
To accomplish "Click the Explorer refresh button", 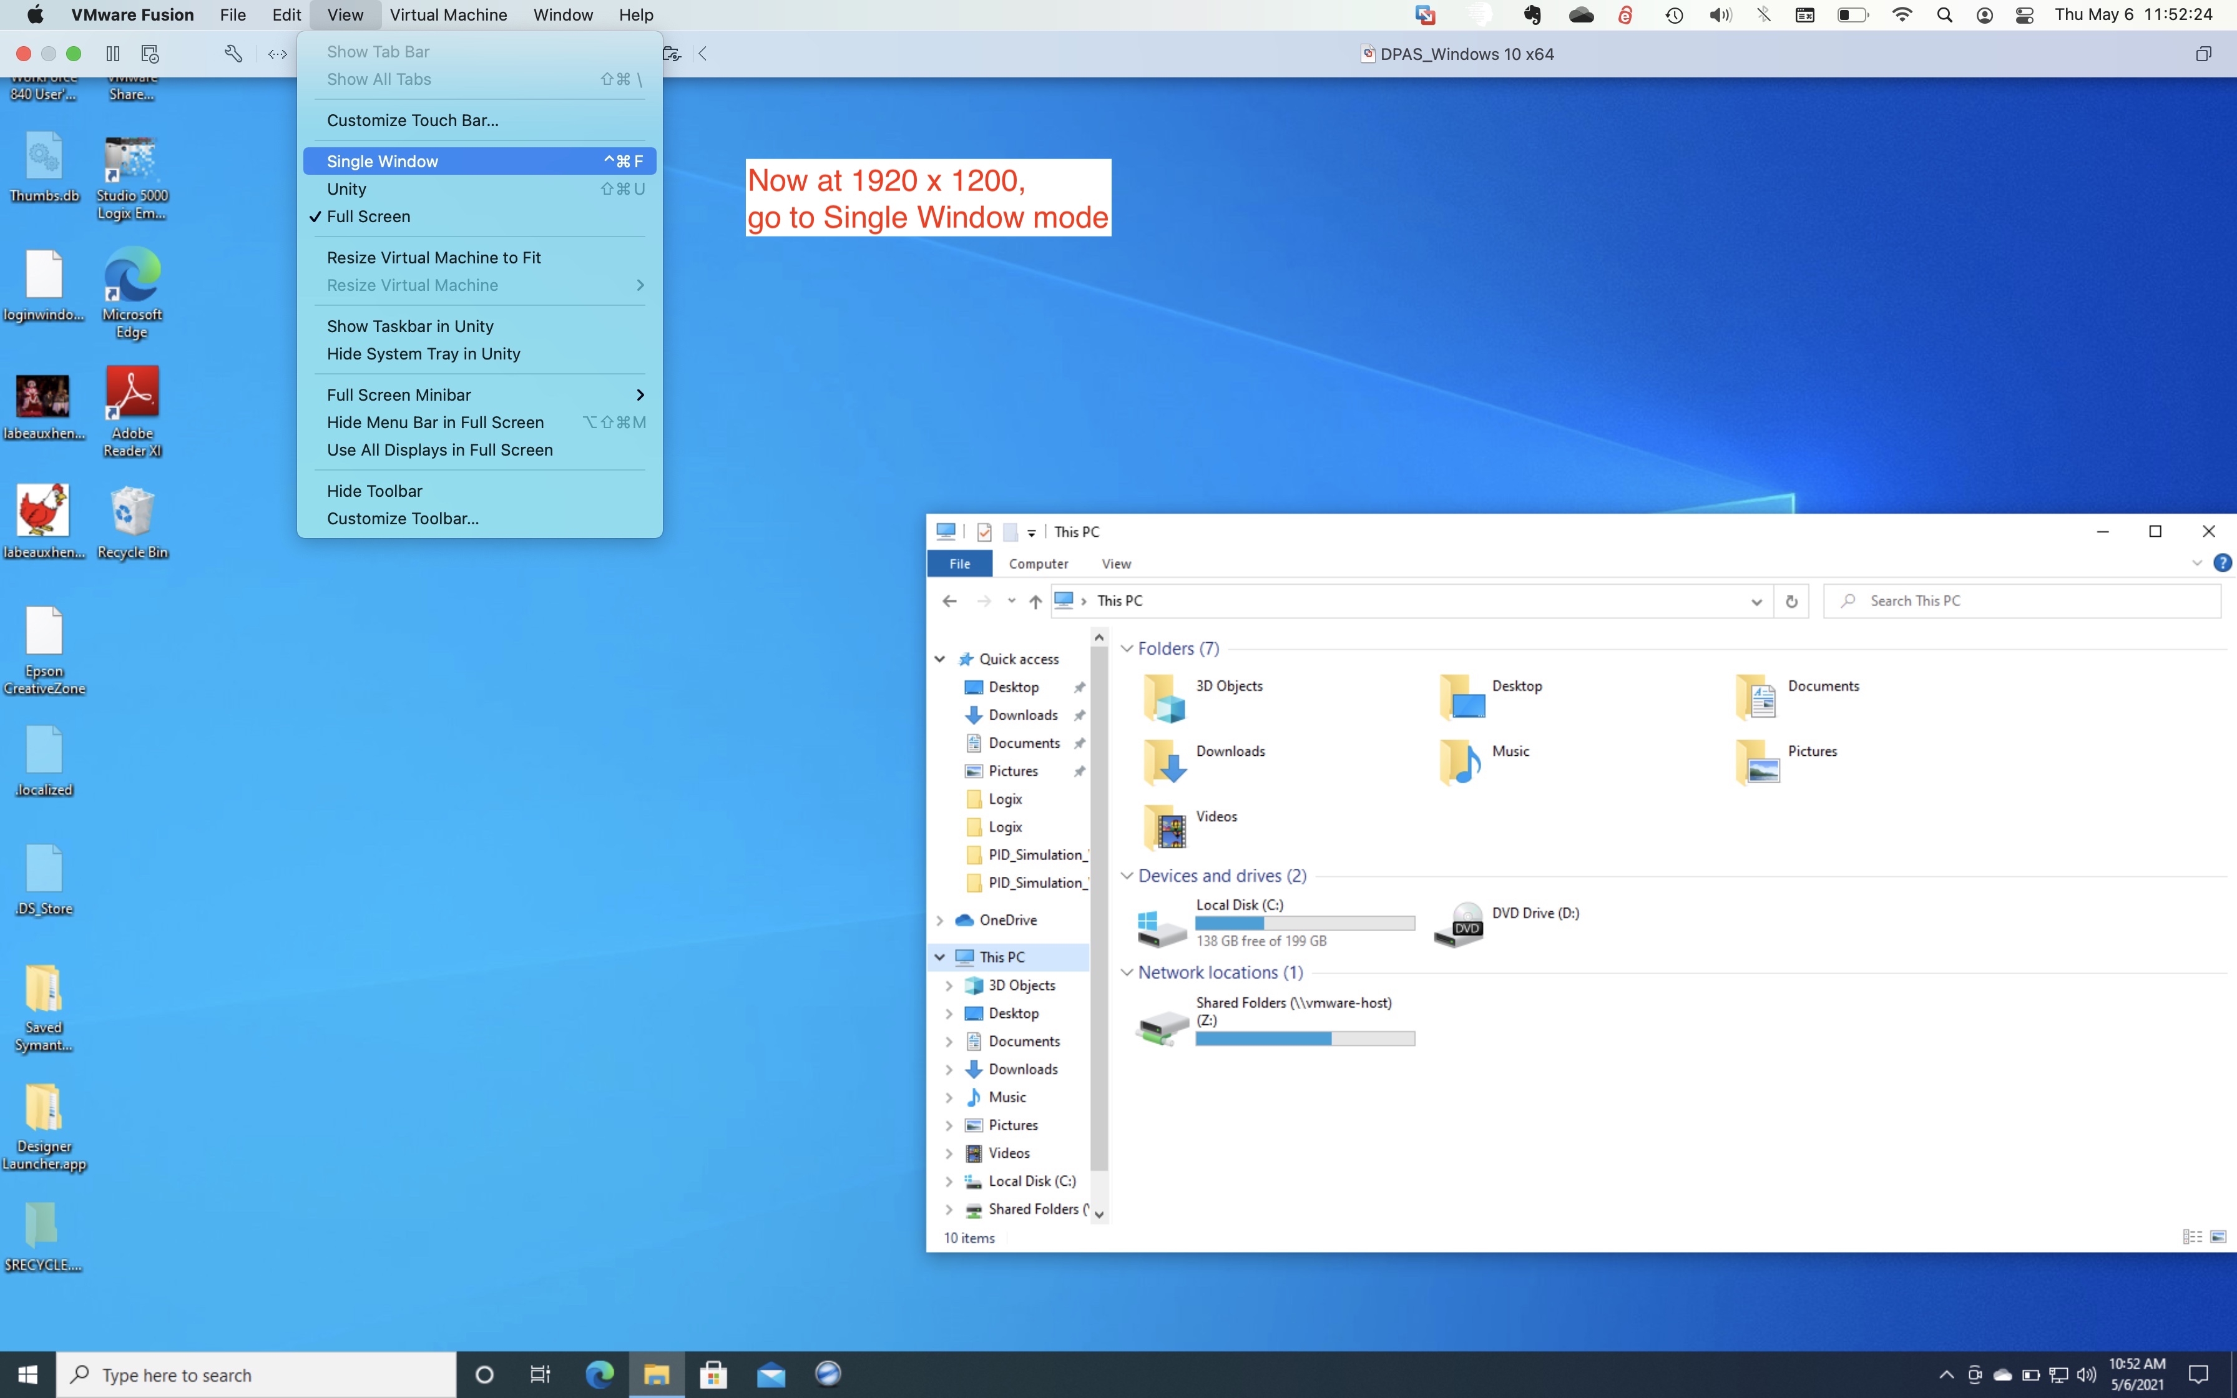I will pyautogui.click(x=1791, y=601).
